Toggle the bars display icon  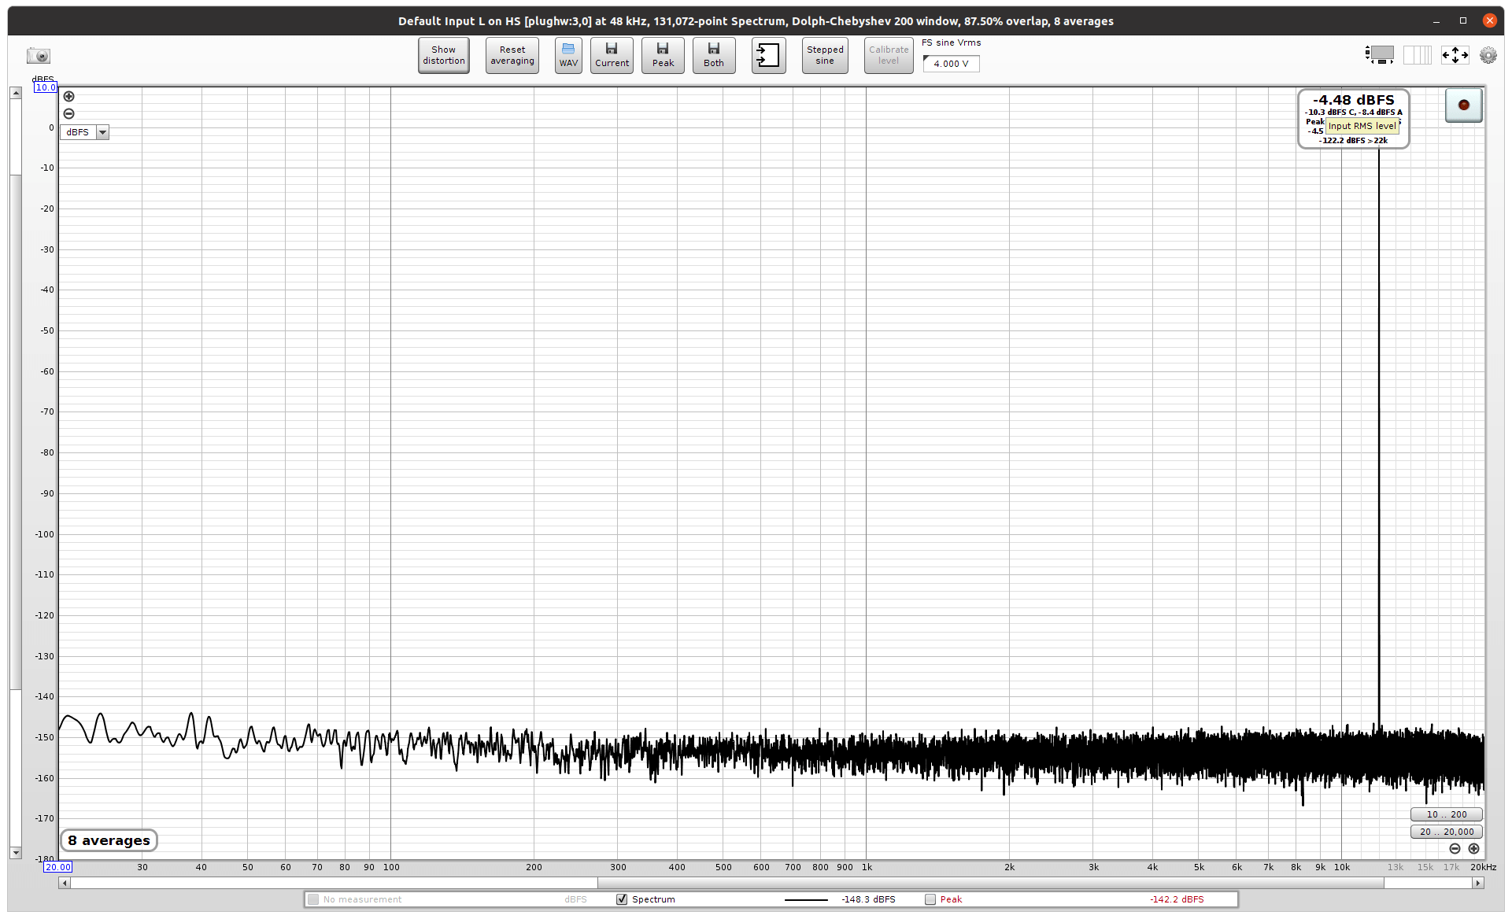coord(1418,54)
